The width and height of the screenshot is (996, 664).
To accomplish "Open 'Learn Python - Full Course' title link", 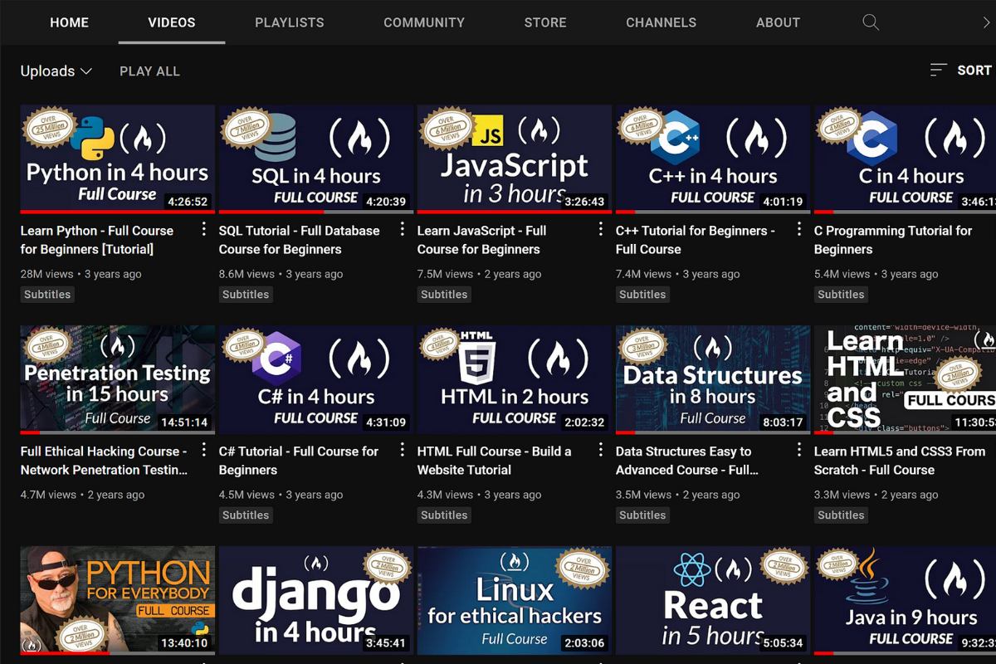I will (97, 240).
